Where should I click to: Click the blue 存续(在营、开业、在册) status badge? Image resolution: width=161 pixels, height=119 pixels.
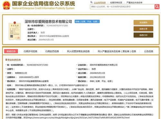click(87, 22)
